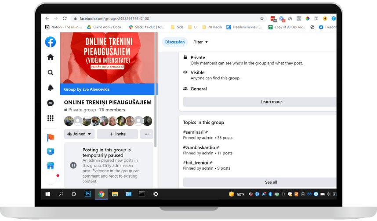Open Facebook search with the magnifier icon

(51, 72)
